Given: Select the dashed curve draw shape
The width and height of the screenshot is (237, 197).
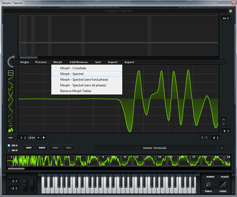Looking at the screenshot, I should pos(11,119).
